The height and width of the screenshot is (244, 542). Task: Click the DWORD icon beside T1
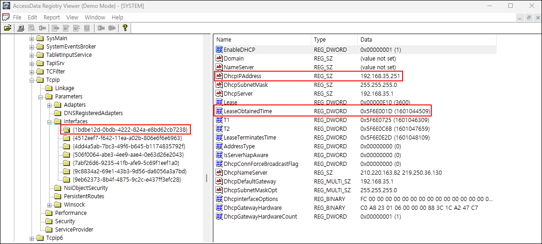click(x=219, y=120)
